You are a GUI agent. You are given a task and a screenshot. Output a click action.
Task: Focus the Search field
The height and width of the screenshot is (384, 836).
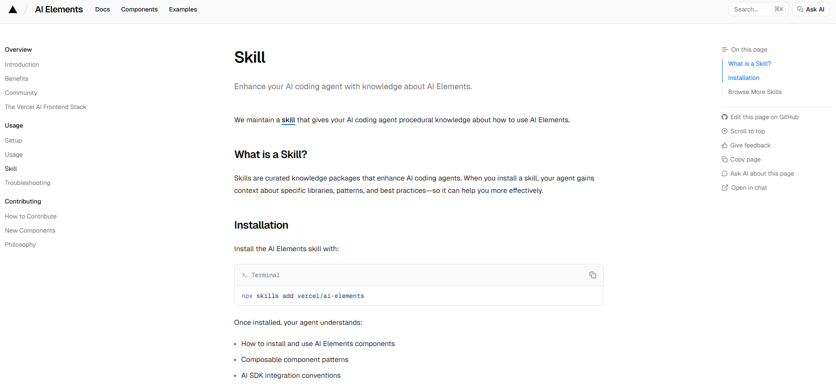pyautogui.click(x=758, y=9)
